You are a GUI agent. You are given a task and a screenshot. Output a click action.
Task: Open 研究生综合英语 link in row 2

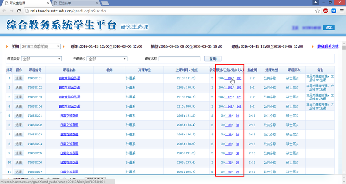pyautogui.click(x=69, y=87)
